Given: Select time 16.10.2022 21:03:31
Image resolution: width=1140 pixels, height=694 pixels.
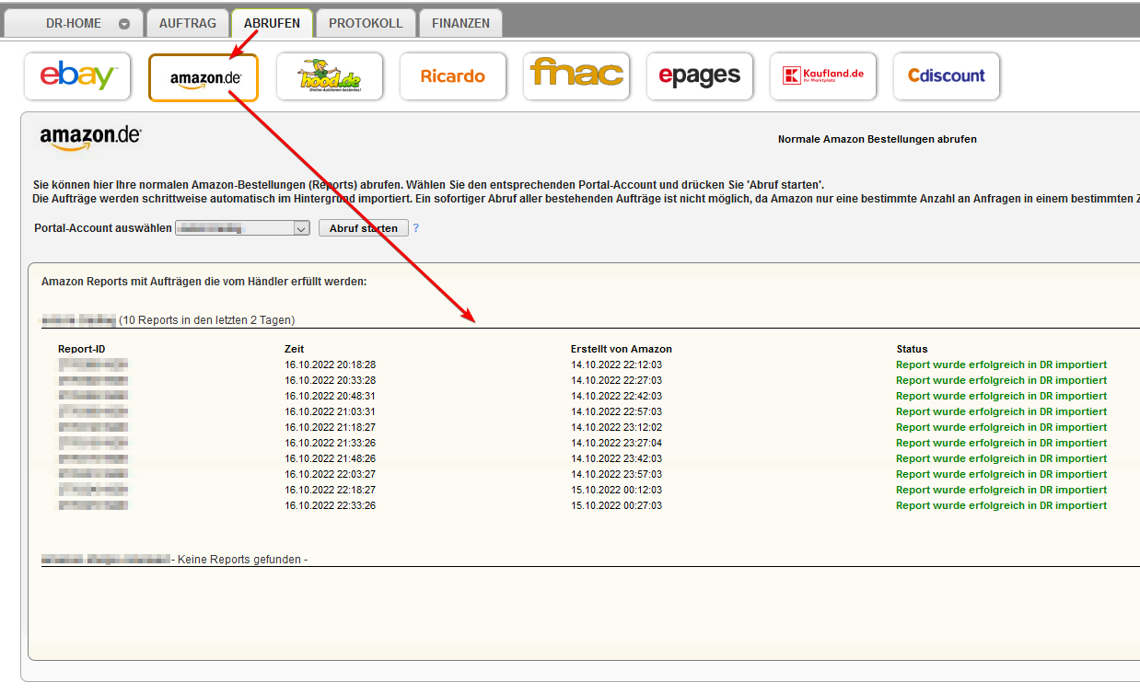Looking at the screenshot, I should click(331, 411).
